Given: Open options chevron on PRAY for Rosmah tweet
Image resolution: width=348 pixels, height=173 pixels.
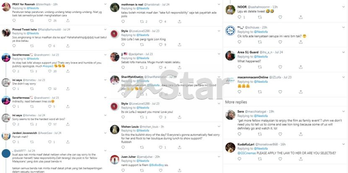Looking at the screenshot, I should (x=105, y=4).
